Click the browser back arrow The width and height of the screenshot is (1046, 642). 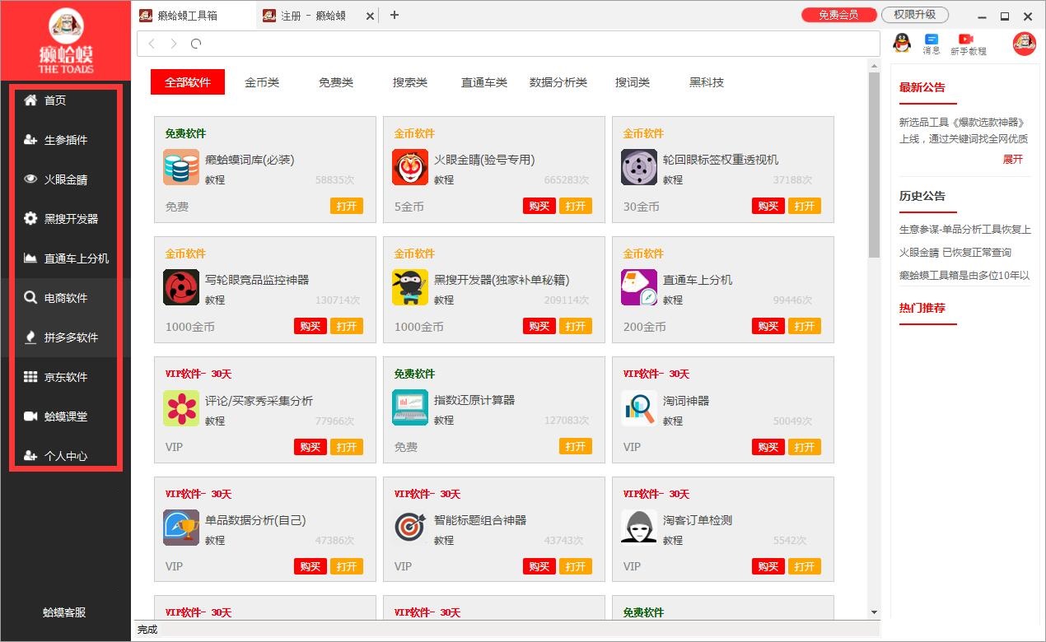click(152, 44)
